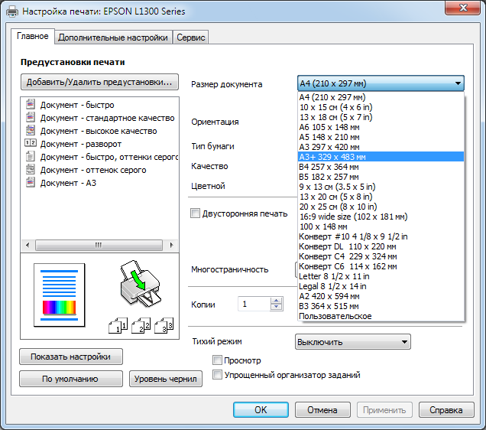Click the printer icon in the title bar

point(12,11)
